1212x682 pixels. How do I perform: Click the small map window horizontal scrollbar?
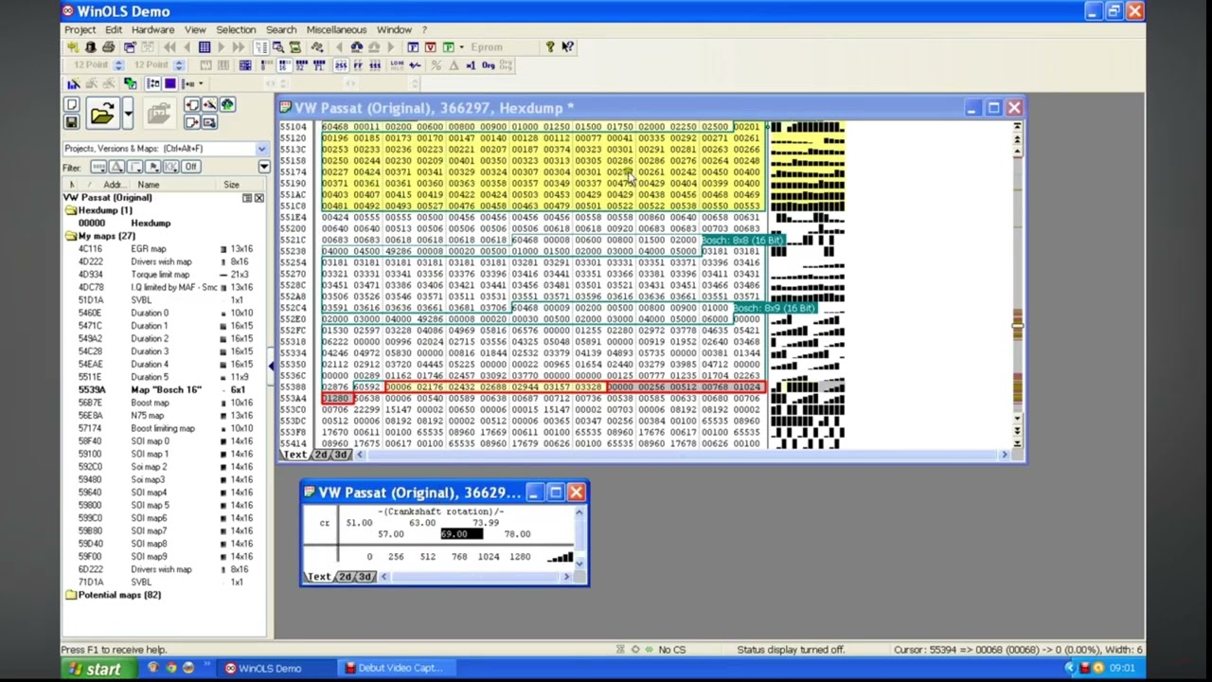(473, 577)
